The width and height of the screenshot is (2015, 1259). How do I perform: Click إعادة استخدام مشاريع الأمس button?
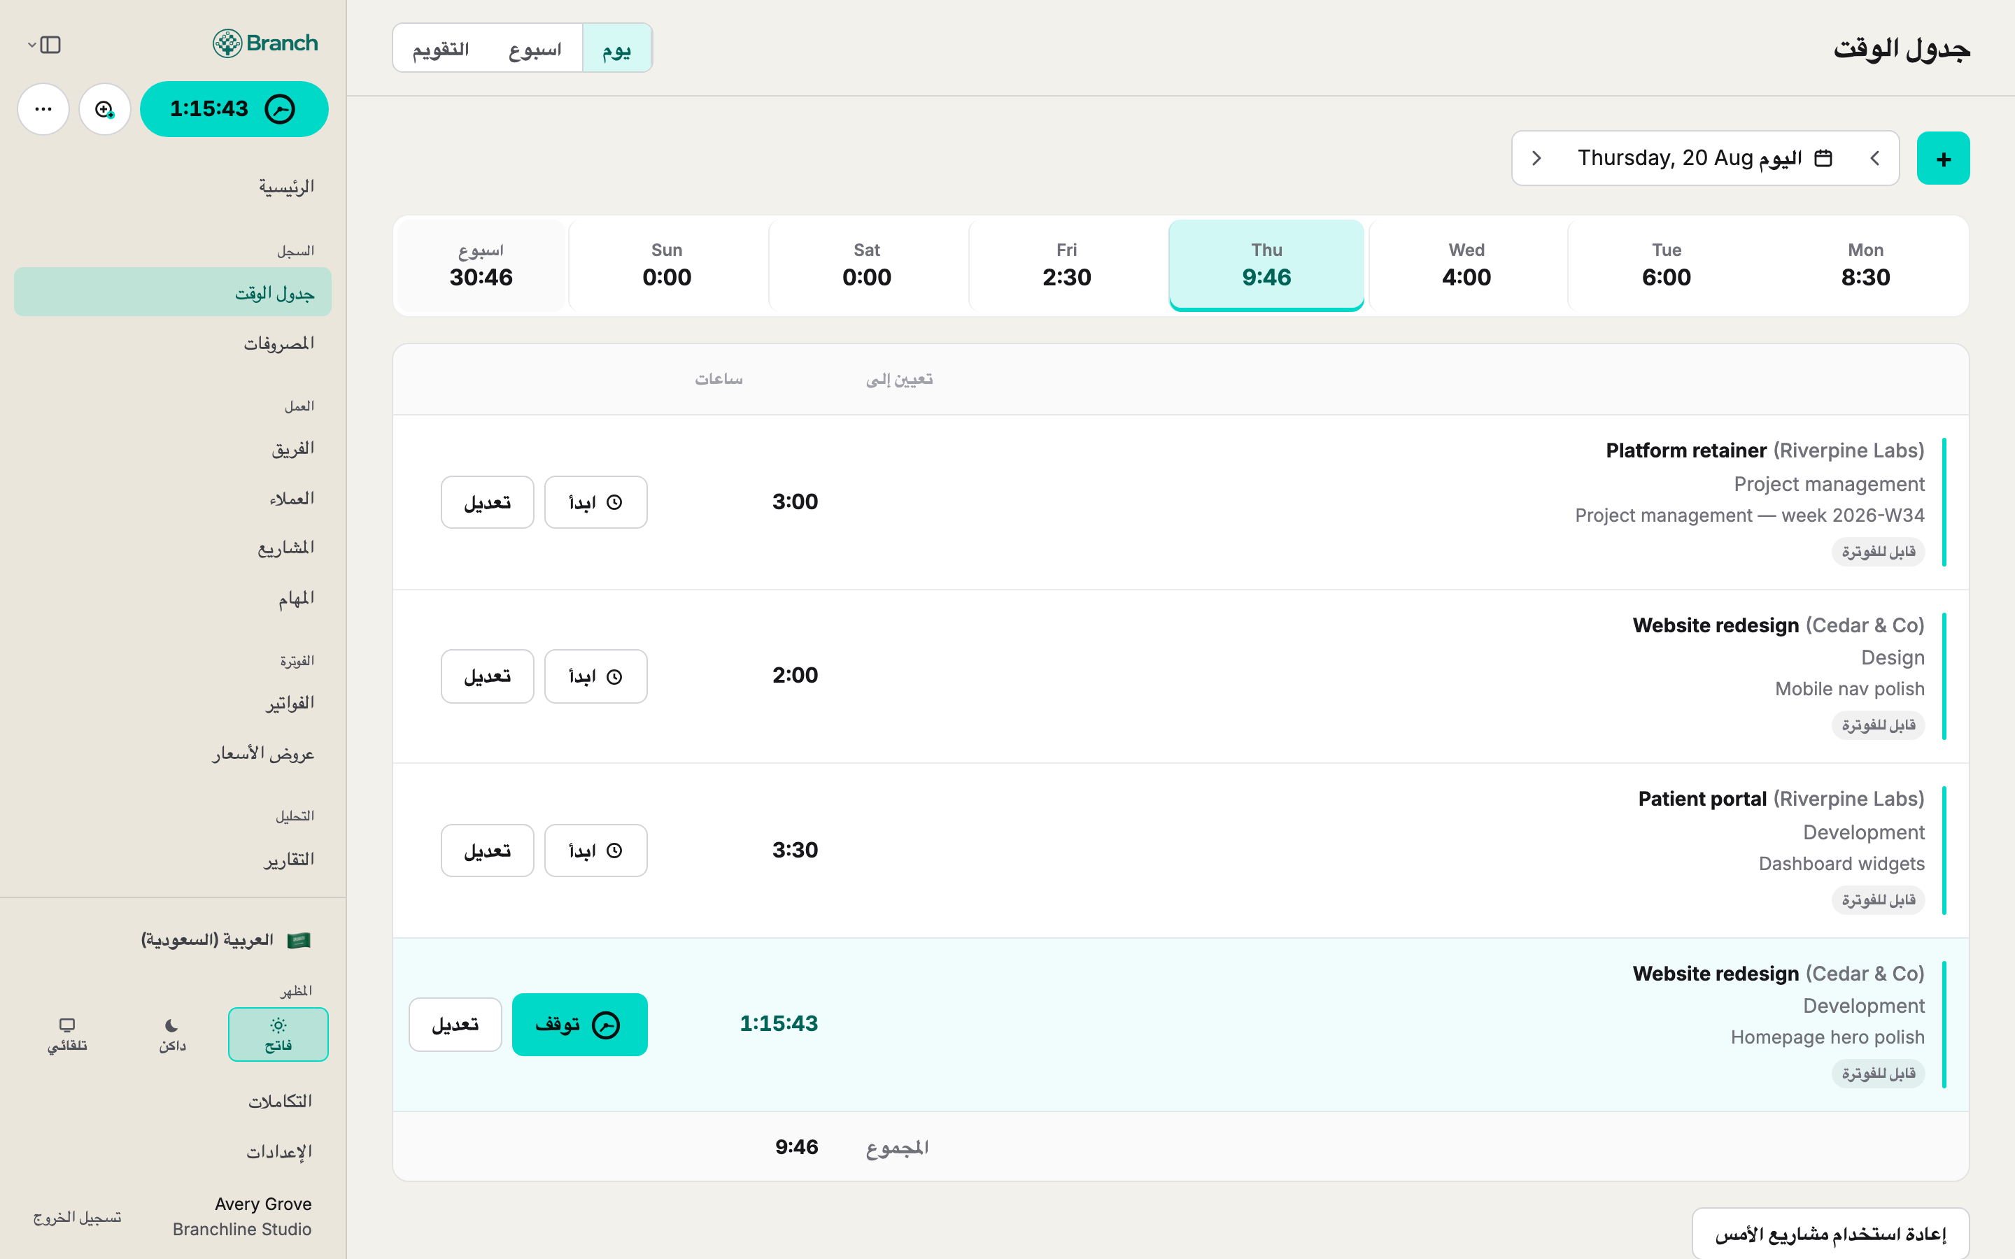click(x=1830, y=1233)
